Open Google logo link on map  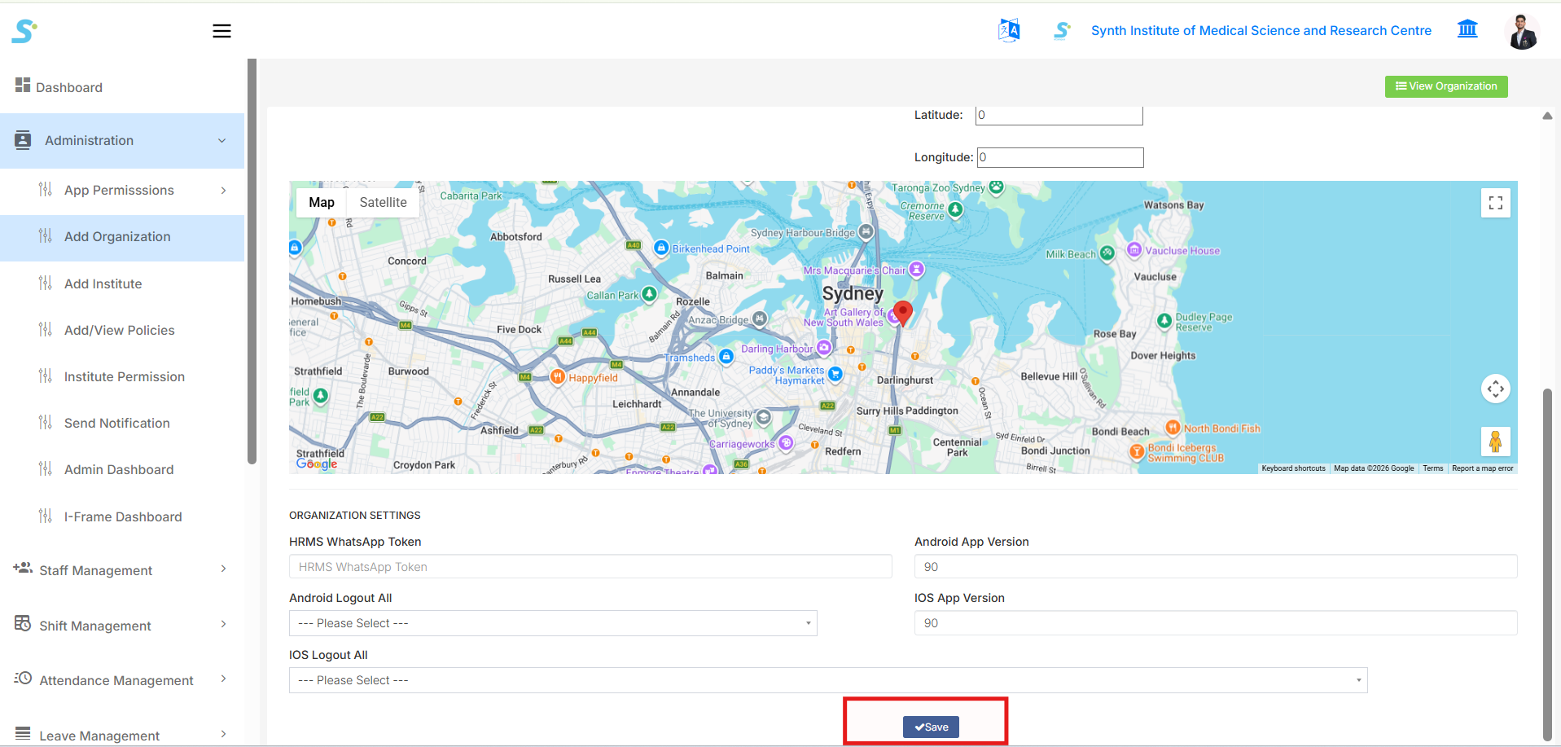[317, 464]
